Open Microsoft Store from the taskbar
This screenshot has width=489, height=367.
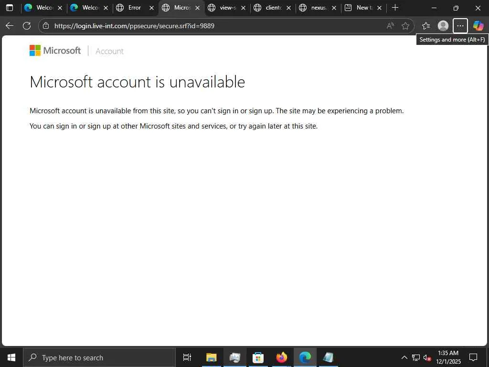[258, 357]
